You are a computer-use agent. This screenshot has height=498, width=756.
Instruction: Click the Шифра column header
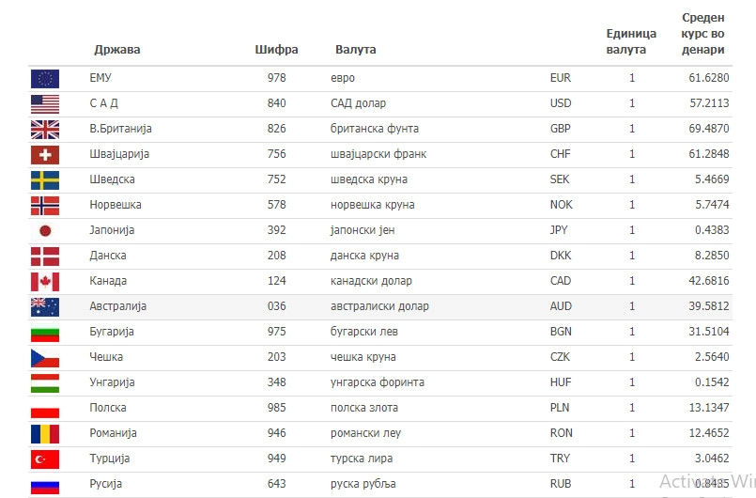coord(277,50)
